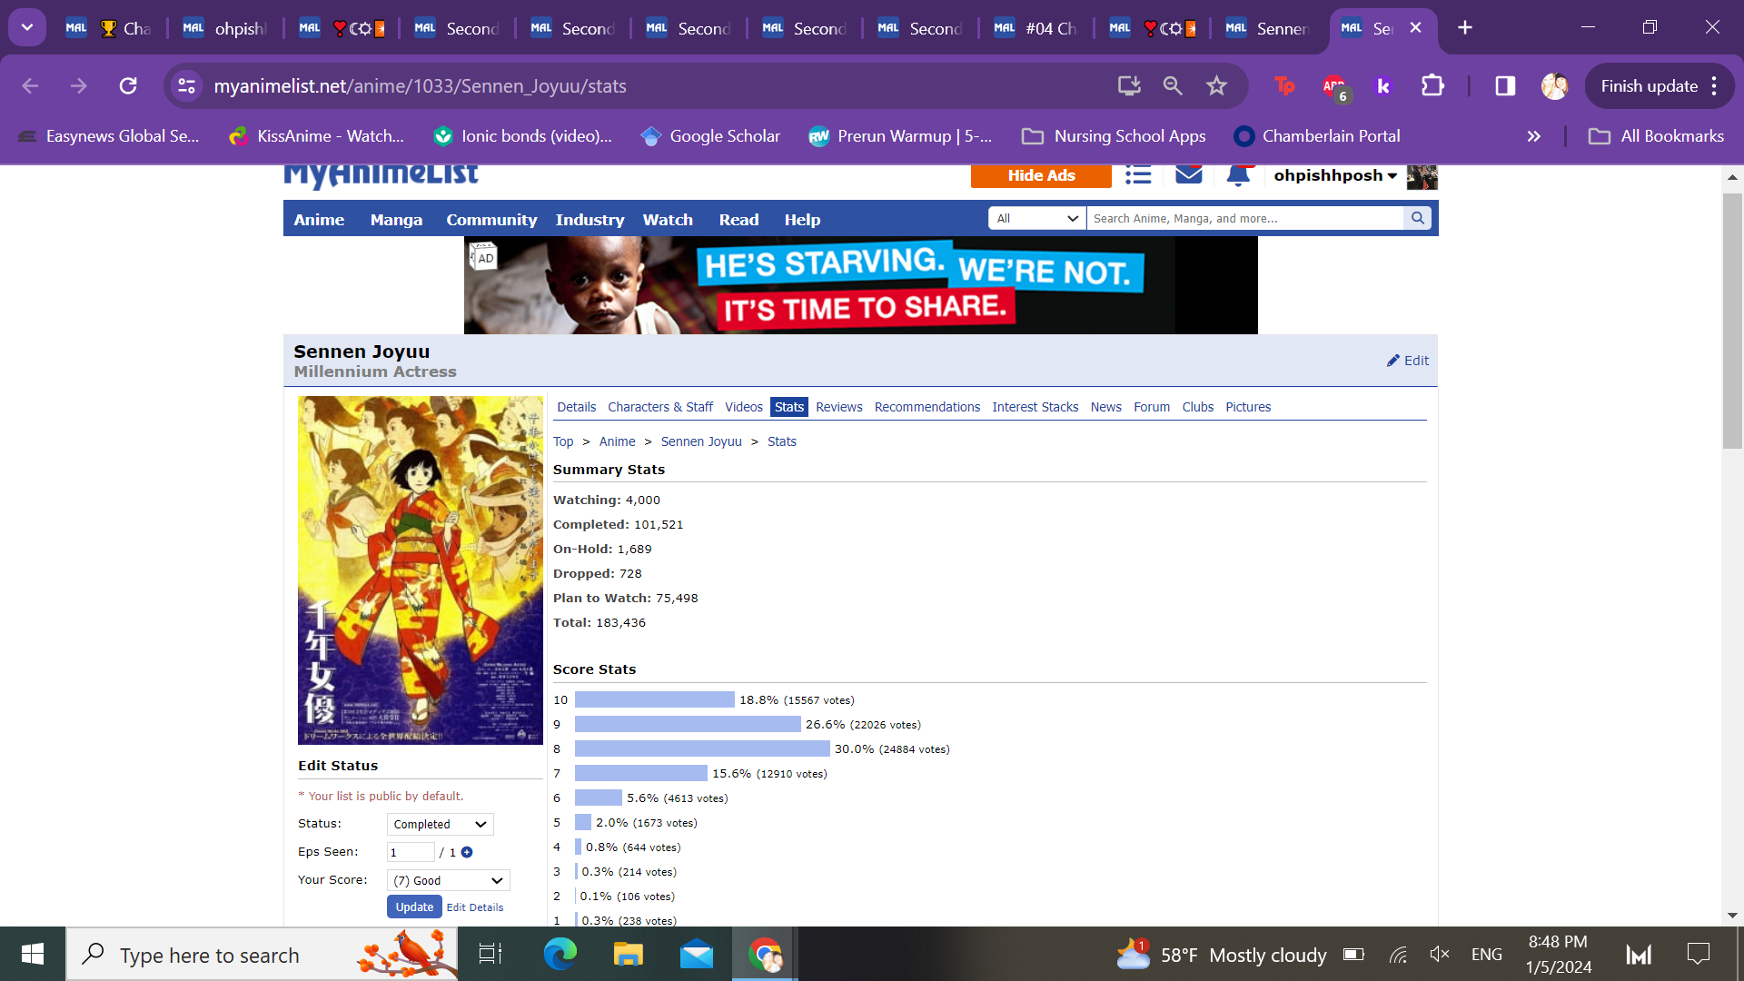Click the Hide Ads button
Screen dimensions: 1744x981
tap(1041, 175)
